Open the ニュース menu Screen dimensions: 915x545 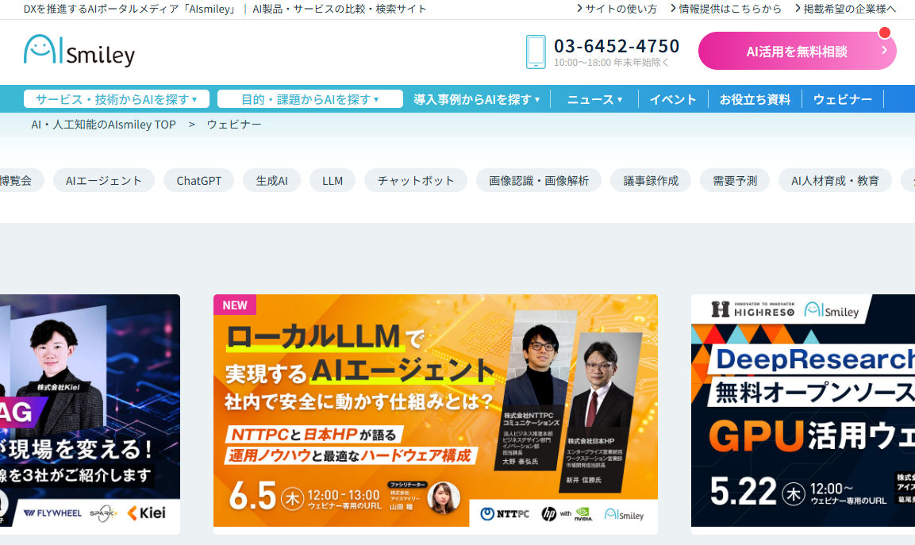[594, 99]
